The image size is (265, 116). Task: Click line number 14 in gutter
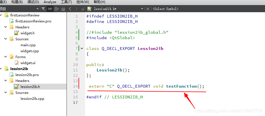click(x=75, y=86)
